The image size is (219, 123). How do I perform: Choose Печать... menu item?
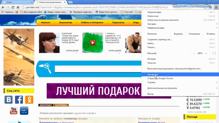coord(180,47)
